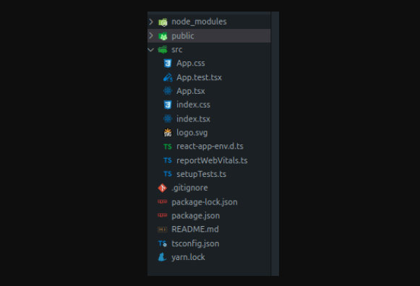Viewport: 420px width, 286px height.
Task: Collapse the src folder chevron
Action: point(151,50)
